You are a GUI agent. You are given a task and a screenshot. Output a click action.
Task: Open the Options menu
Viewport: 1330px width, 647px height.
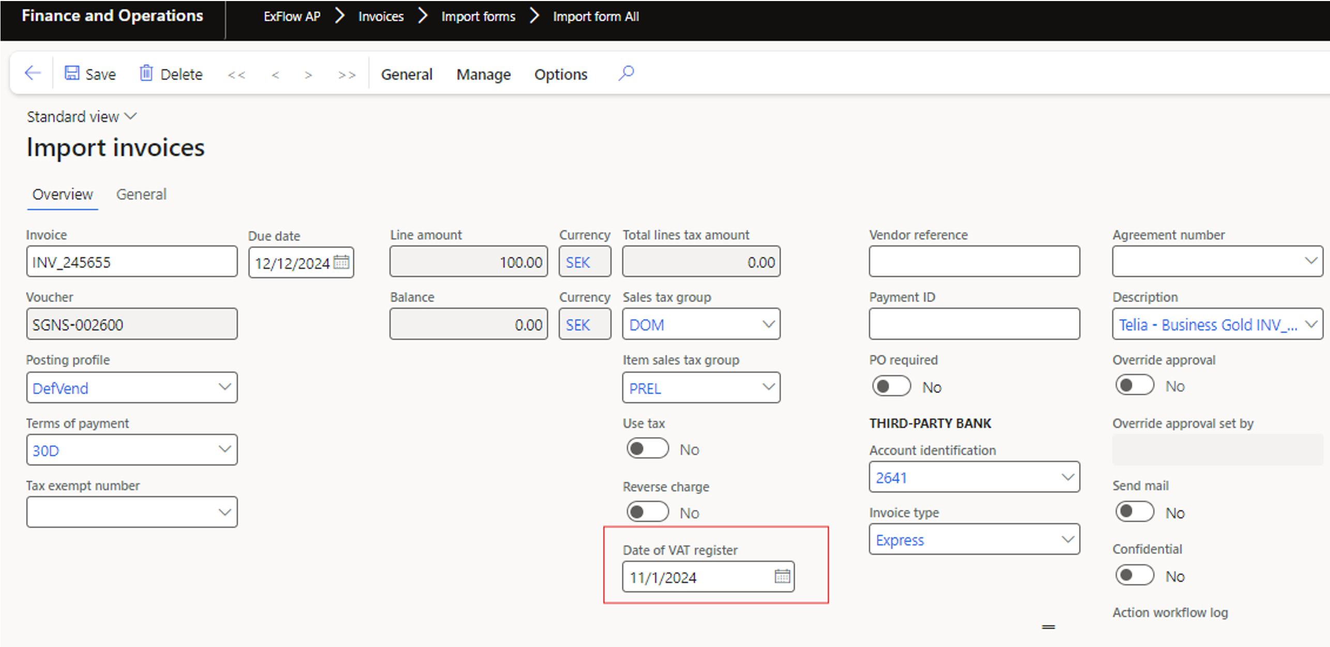(x=561, y=74)
